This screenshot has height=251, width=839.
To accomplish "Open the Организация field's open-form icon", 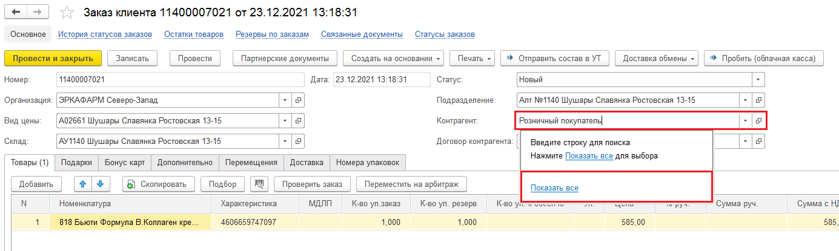I will 298,100.
